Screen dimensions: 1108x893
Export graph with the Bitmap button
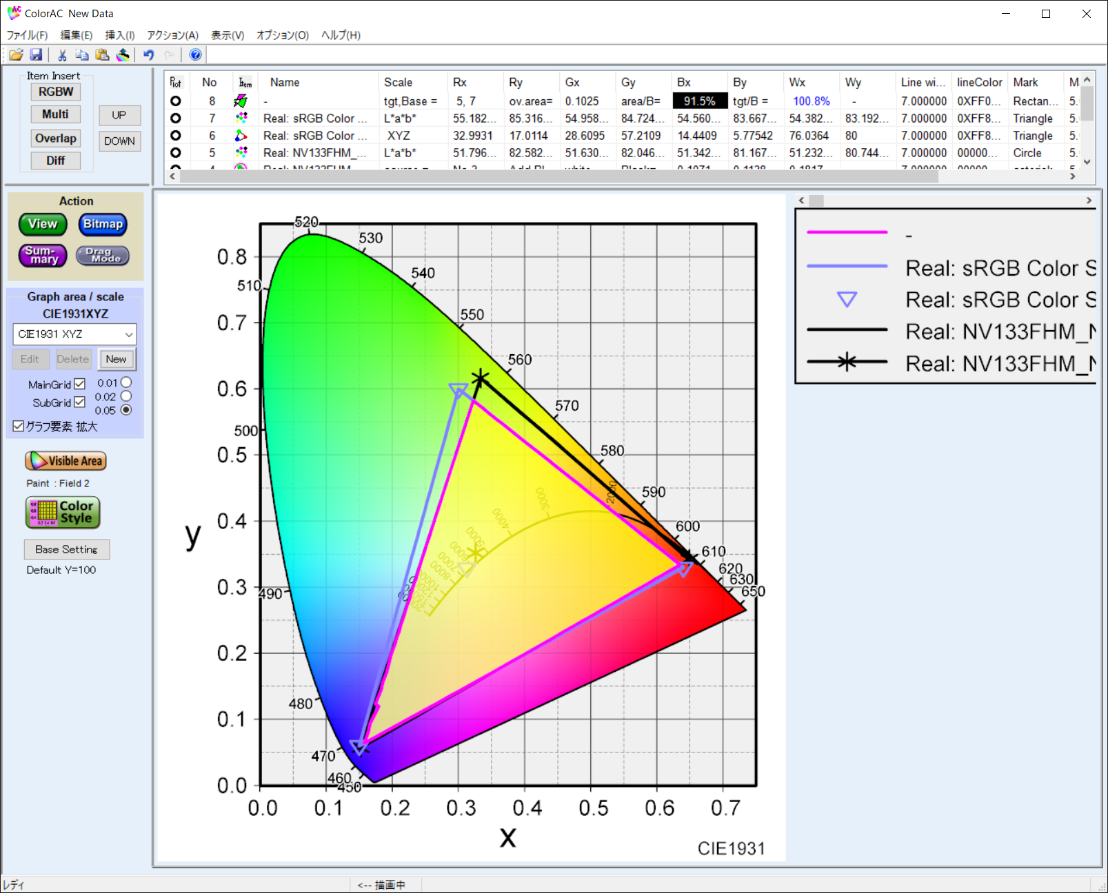pos(103,224)
